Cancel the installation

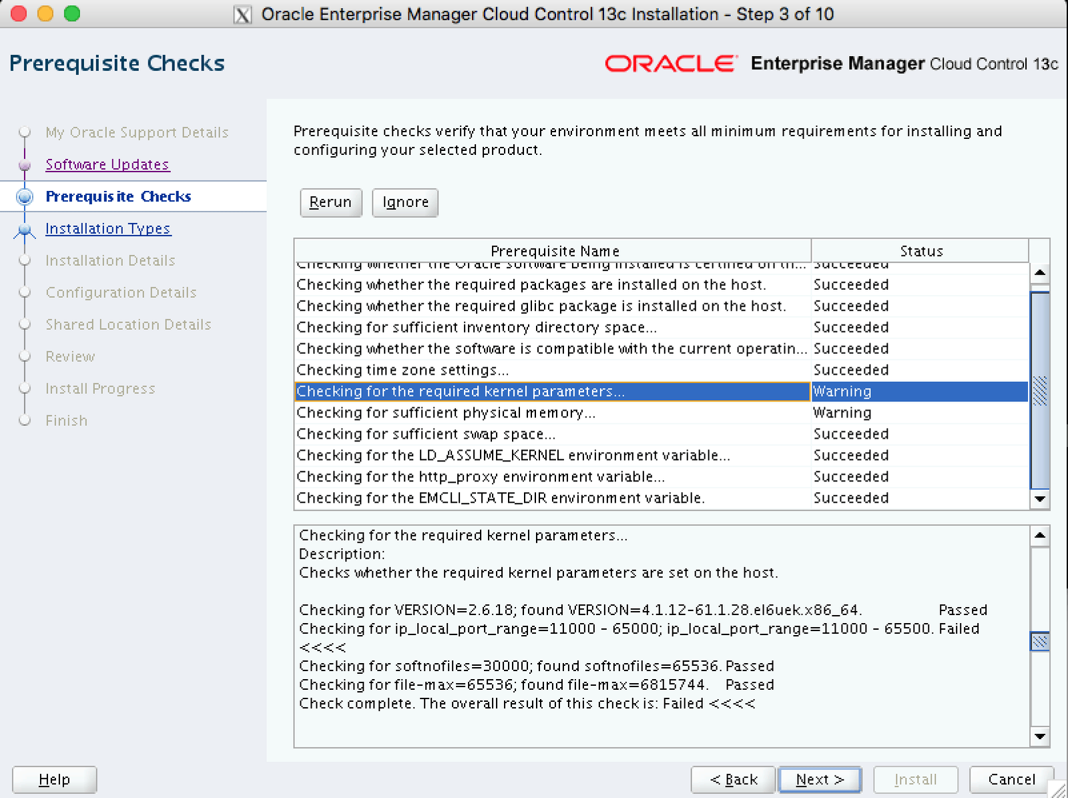pos(1011,779)
